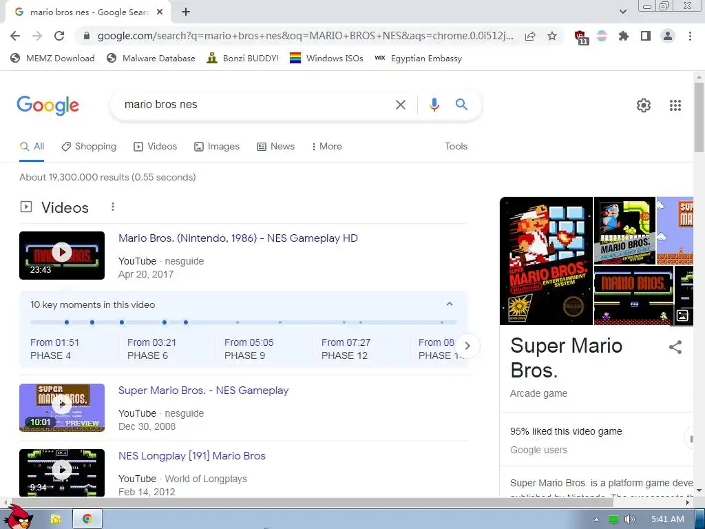The image size is (705, 529).
Task: Click the horizontal page scrollbar
Action: (x=313, y=502)
